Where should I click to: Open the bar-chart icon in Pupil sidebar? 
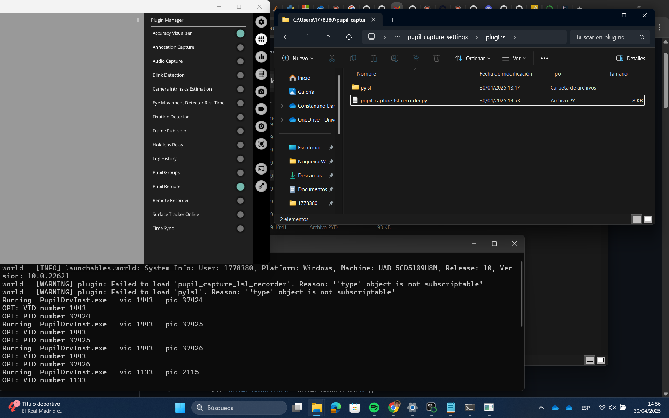tap(261, 57)
